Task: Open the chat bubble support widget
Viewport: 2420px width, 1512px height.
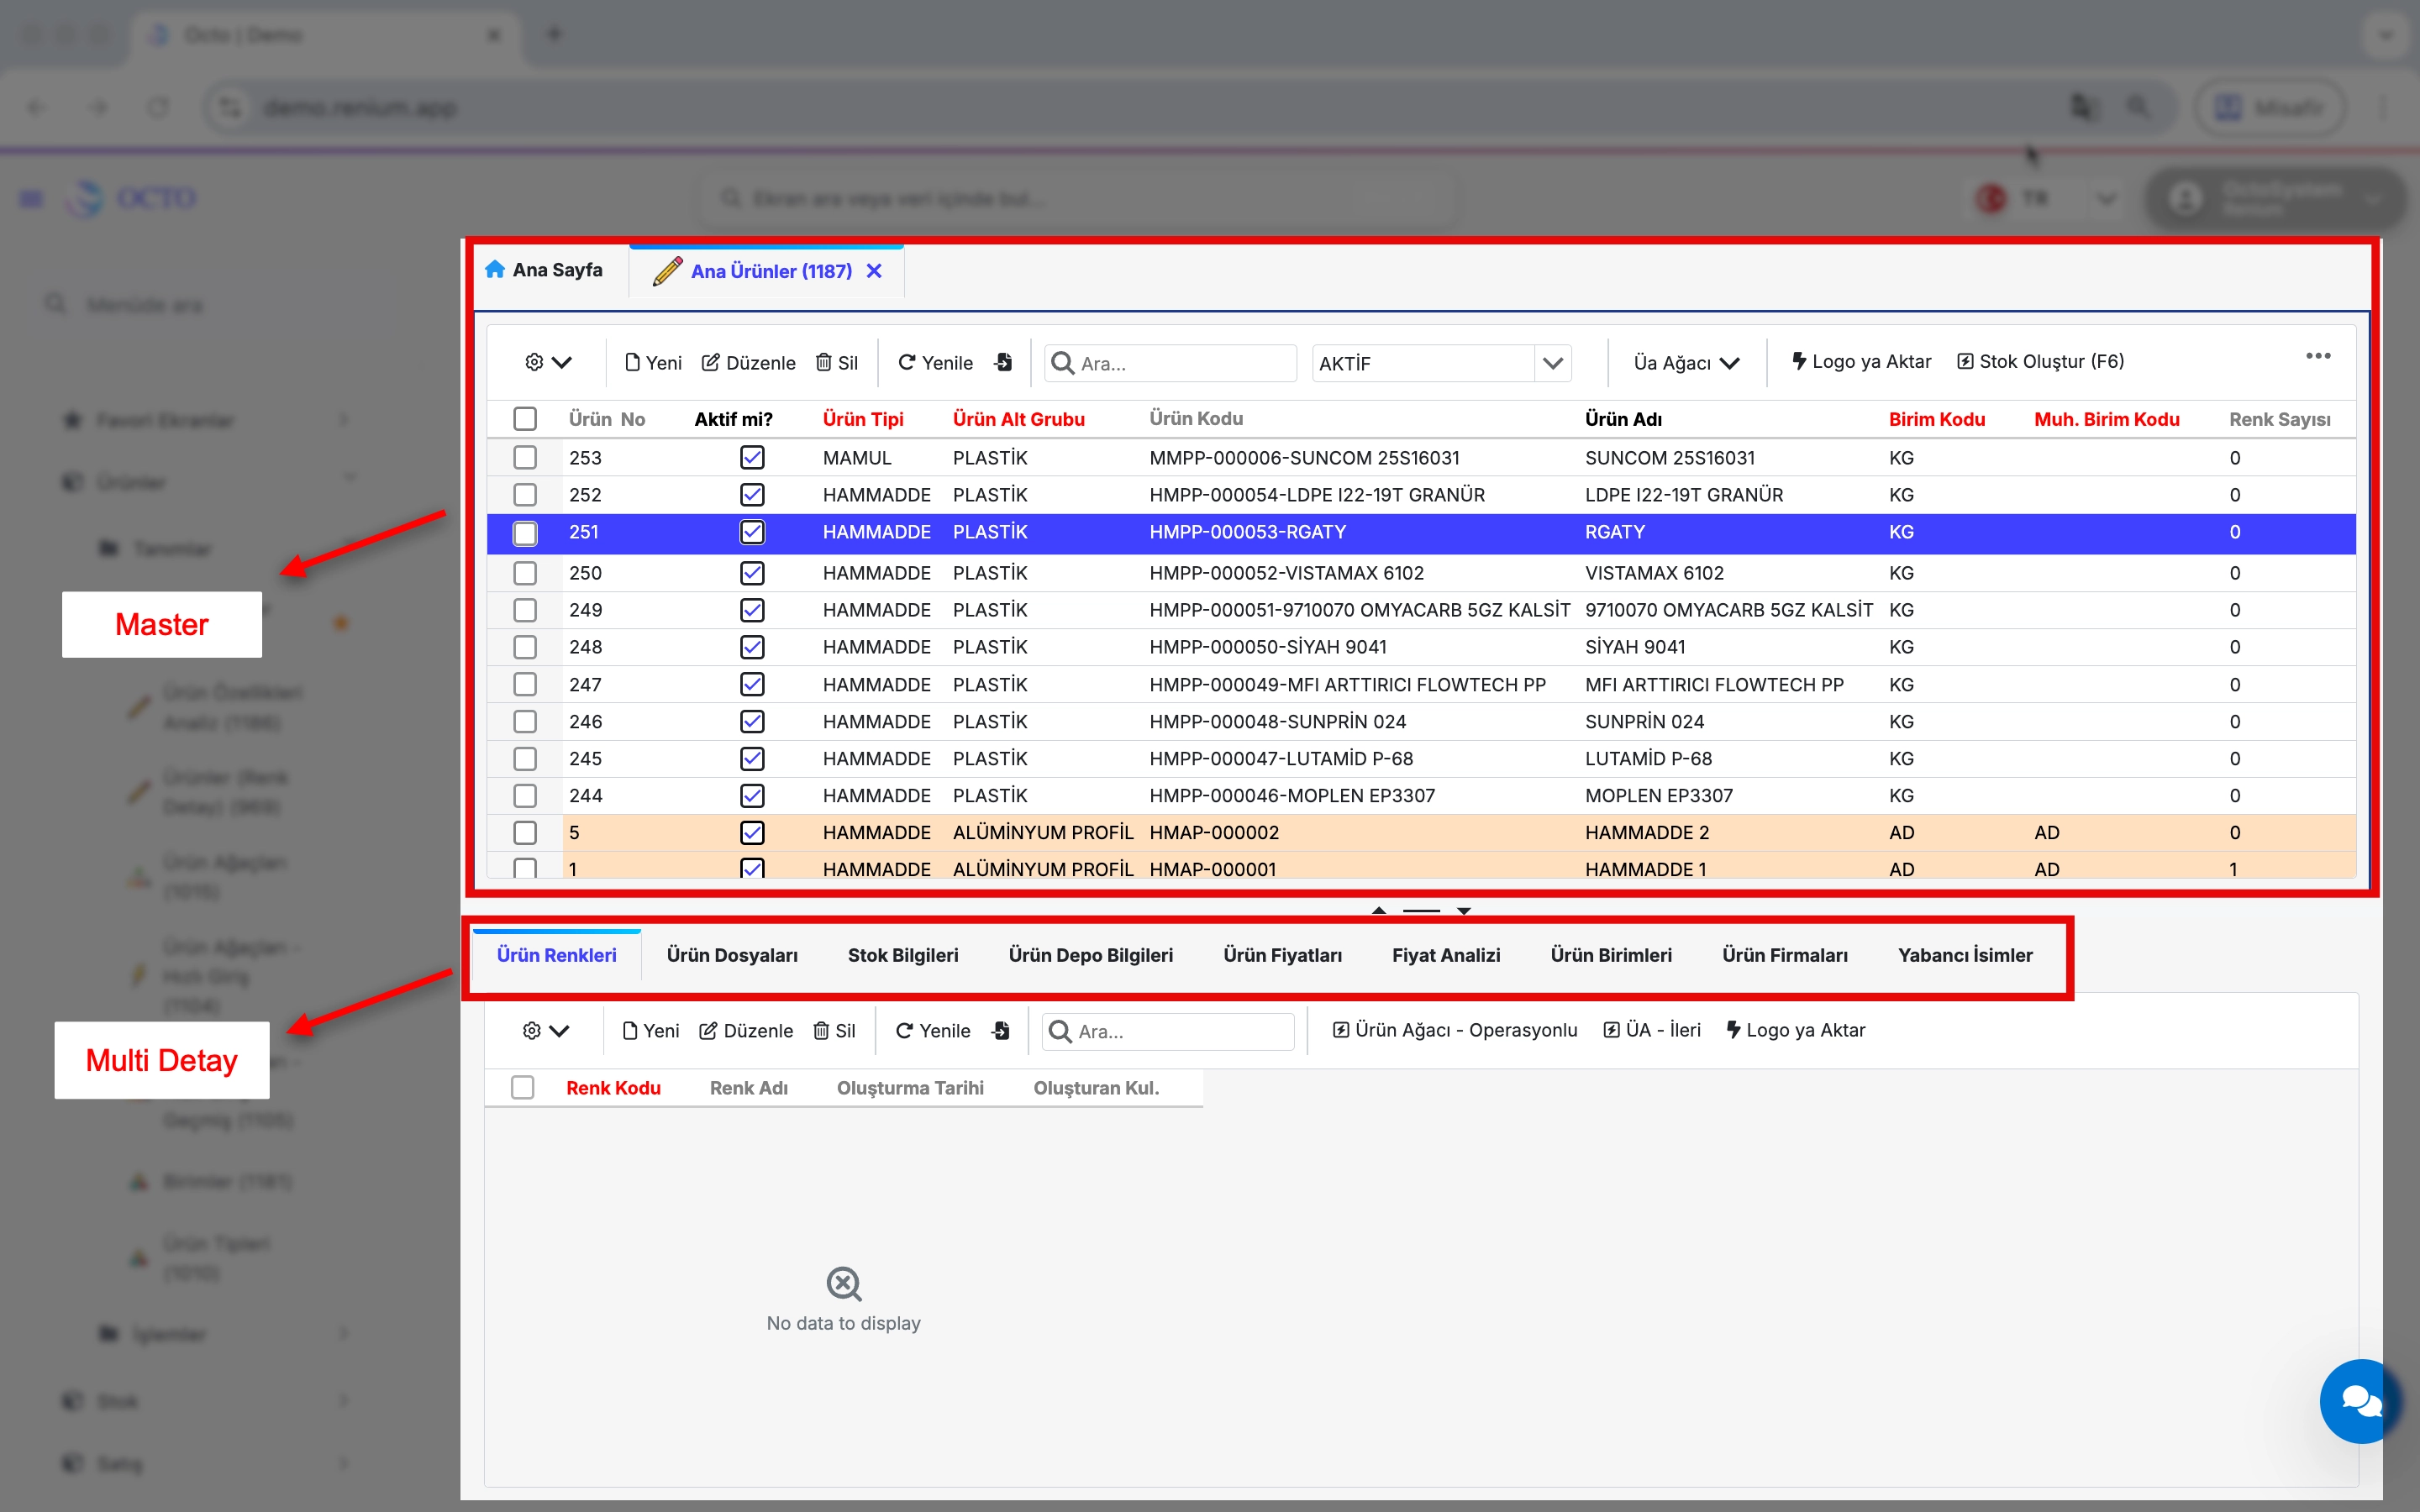Action: [2359, 1400]
